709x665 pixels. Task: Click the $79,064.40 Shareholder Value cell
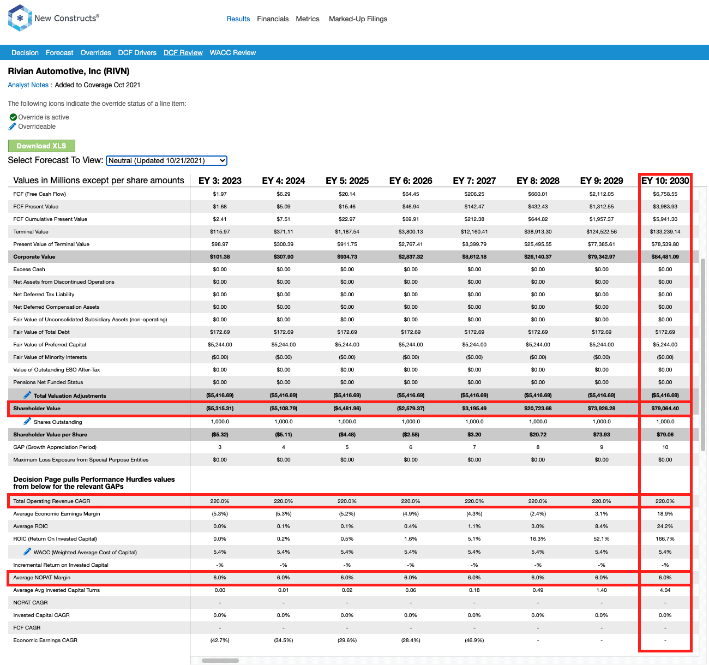(x=665, y=409)
